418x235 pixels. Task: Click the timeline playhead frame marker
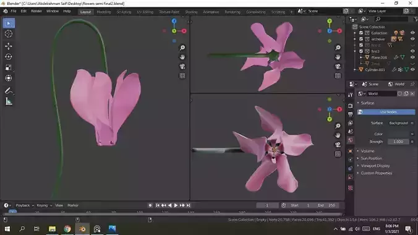click(x=12, y=211)
